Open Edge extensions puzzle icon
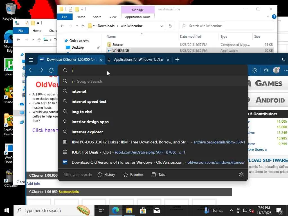 [255, 70]
